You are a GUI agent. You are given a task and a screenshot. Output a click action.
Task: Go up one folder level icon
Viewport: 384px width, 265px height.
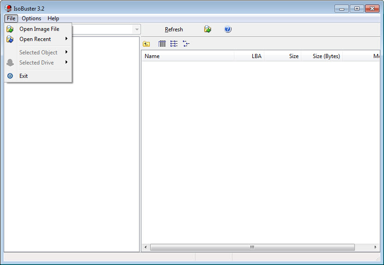[146, 44]
